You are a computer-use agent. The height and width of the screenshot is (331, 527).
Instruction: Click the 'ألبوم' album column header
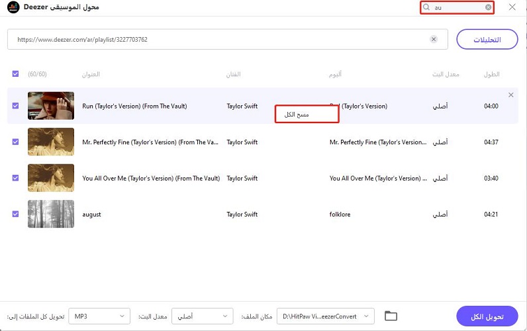click(x=335, y=74)
